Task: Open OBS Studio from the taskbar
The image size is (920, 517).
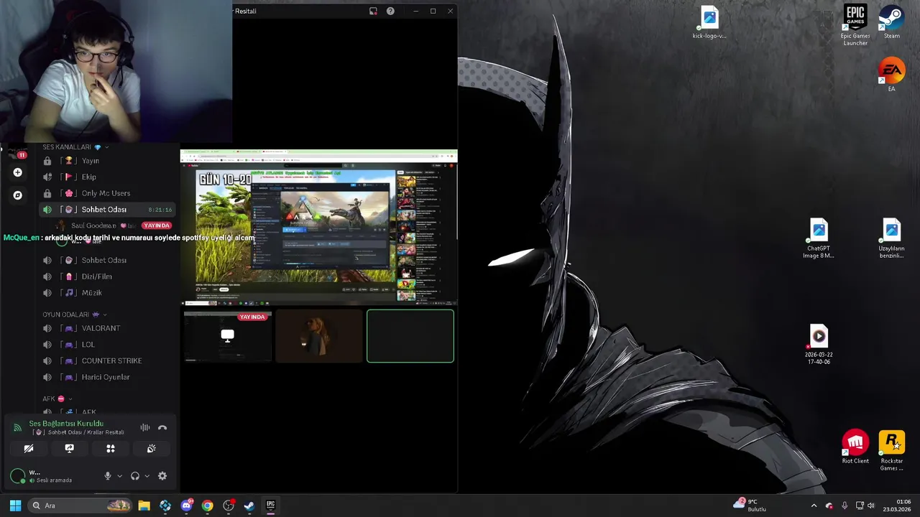Action: [x=229, y=506]
